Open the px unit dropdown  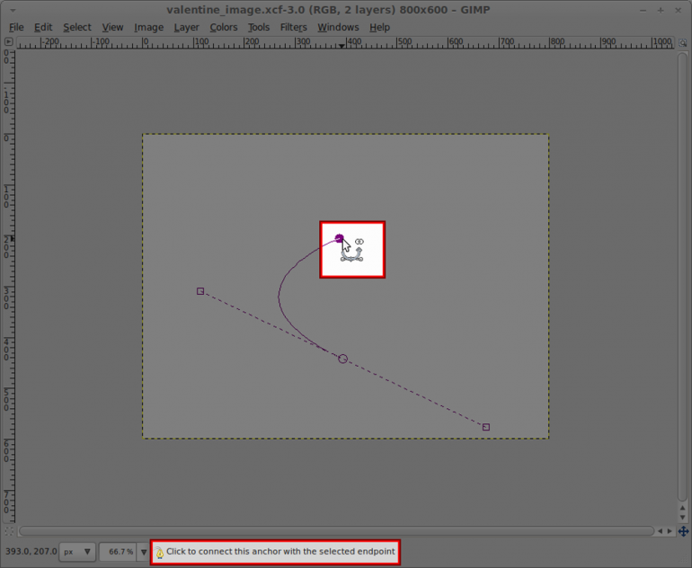point(77,552)
